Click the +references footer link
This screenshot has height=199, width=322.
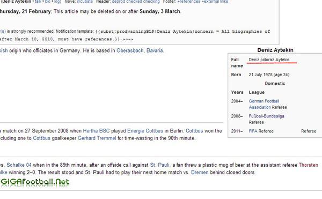[x=189, y=2]
